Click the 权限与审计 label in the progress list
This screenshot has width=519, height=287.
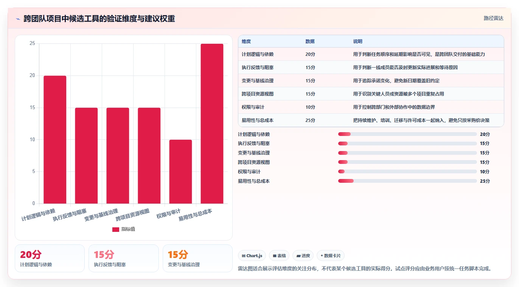249,172
